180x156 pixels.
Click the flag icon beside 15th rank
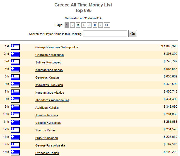click(15, 153)
